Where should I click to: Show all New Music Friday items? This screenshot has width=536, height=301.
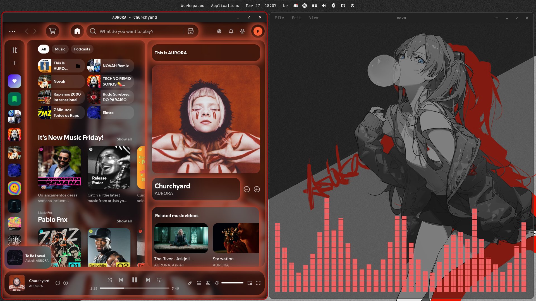124,139
